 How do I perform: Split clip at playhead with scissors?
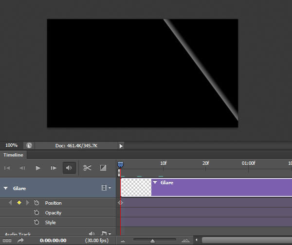[87, 168]
